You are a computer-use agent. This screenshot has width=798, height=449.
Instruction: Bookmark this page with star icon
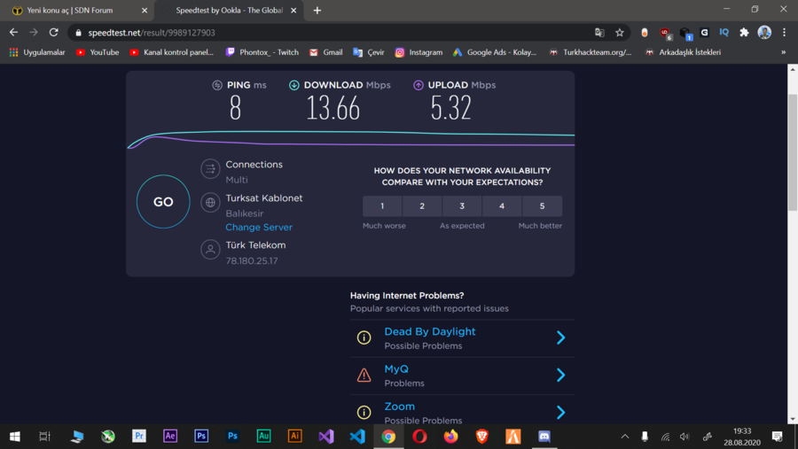click(620, 33)
